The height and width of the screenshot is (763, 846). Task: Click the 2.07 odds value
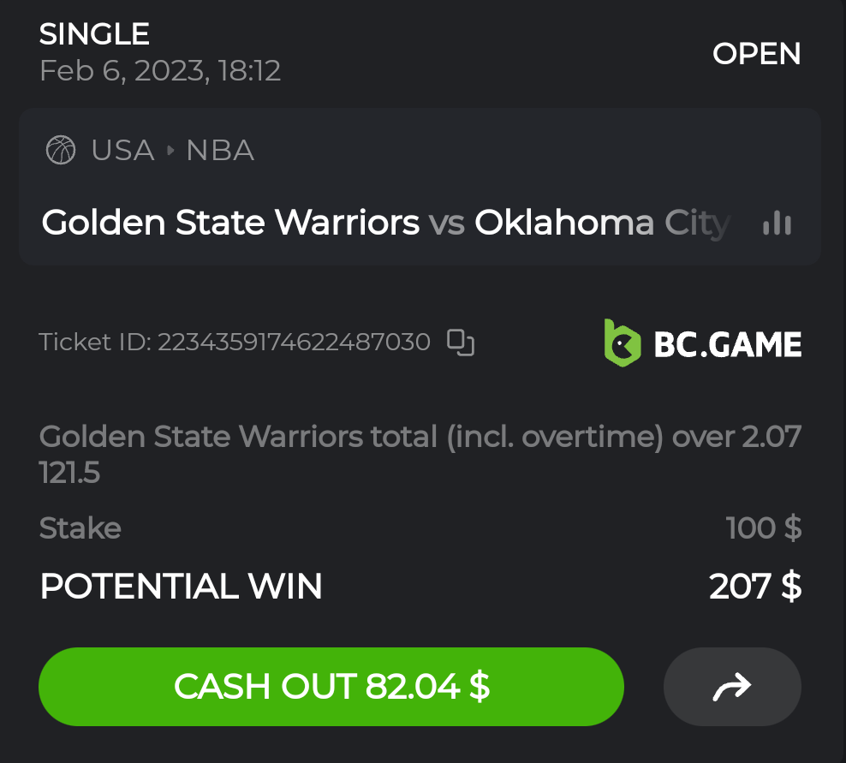pos(771,437)
